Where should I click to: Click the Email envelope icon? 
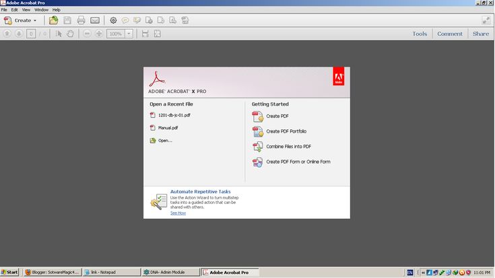coord(95,20)
